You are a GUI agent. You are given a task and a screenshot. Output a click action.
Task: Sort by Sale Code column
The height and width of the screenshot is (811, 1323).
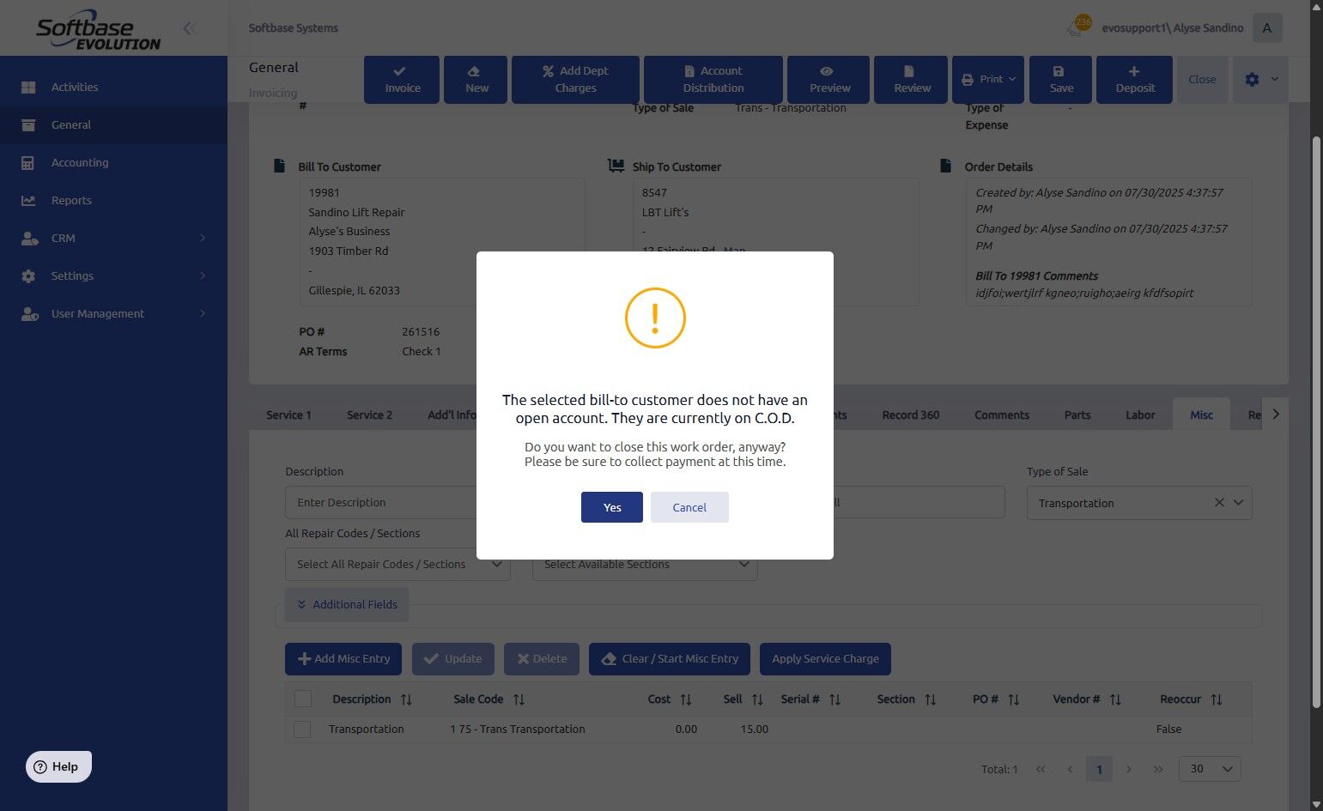click(x=519, y=699)
